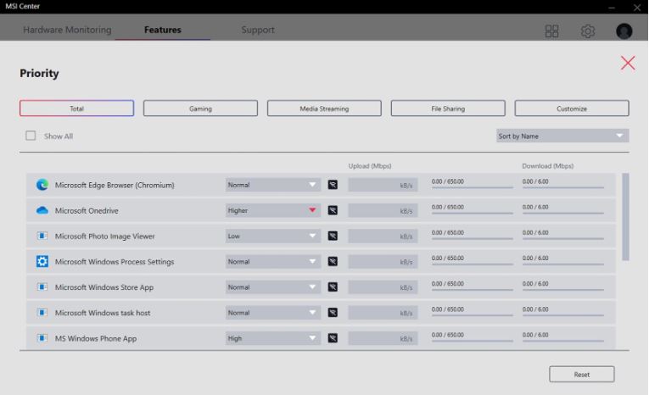Switch to the Support tab
649x395 pixels.
click(258, 31)
